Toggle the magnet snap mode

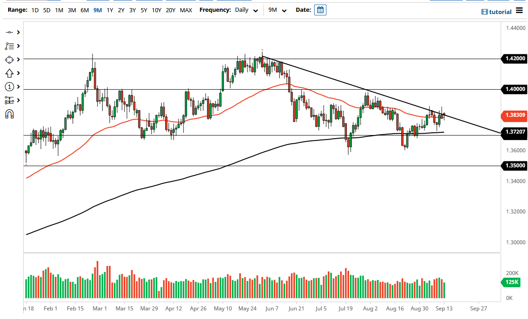coord(9,114)
